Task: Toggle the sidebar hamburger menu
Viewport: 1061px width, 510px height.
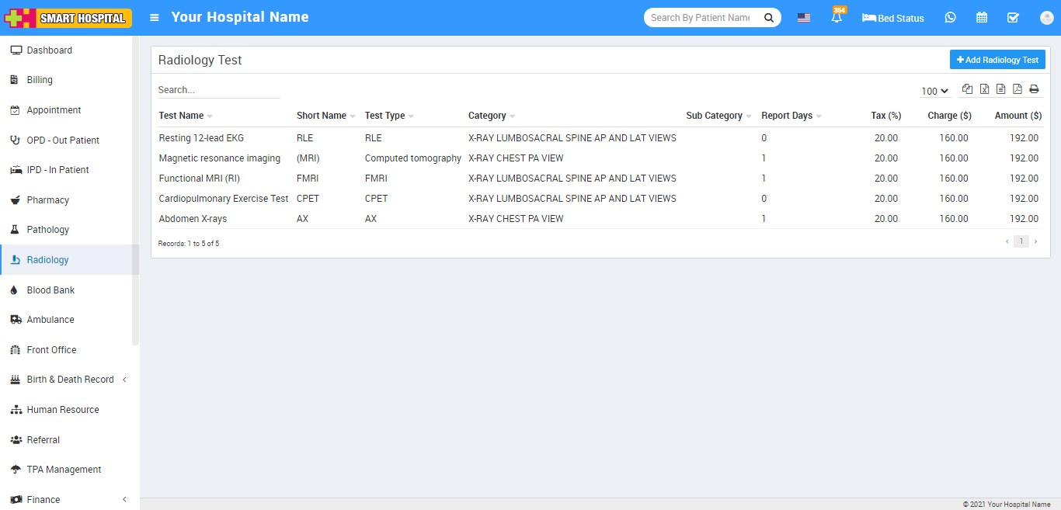Action: tap(155, 18)
